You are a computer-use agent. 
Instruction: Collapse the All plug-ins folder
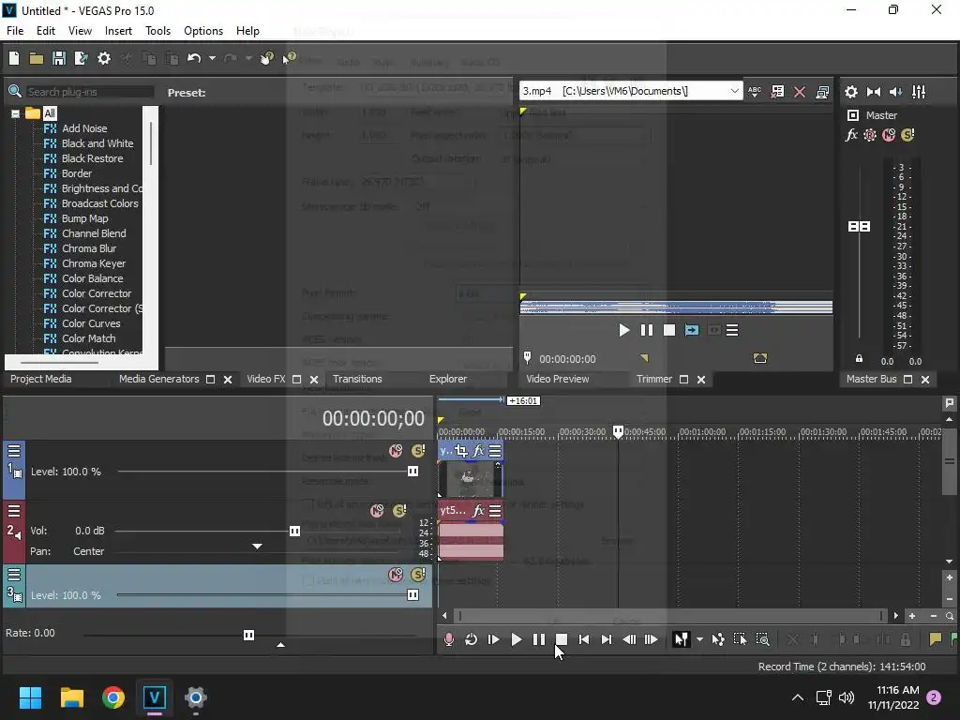pos(15,113)
